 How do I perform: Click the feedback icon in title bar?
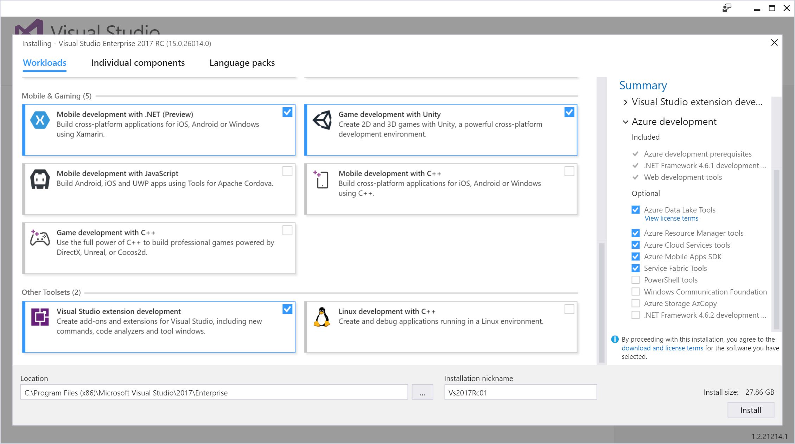tap(727, 8)
